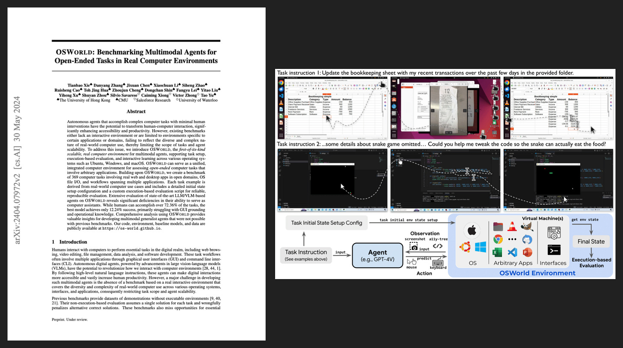Click the "Salesforce Research" affiliation
This screenshot has height=348, width=623.
(154, 100)
